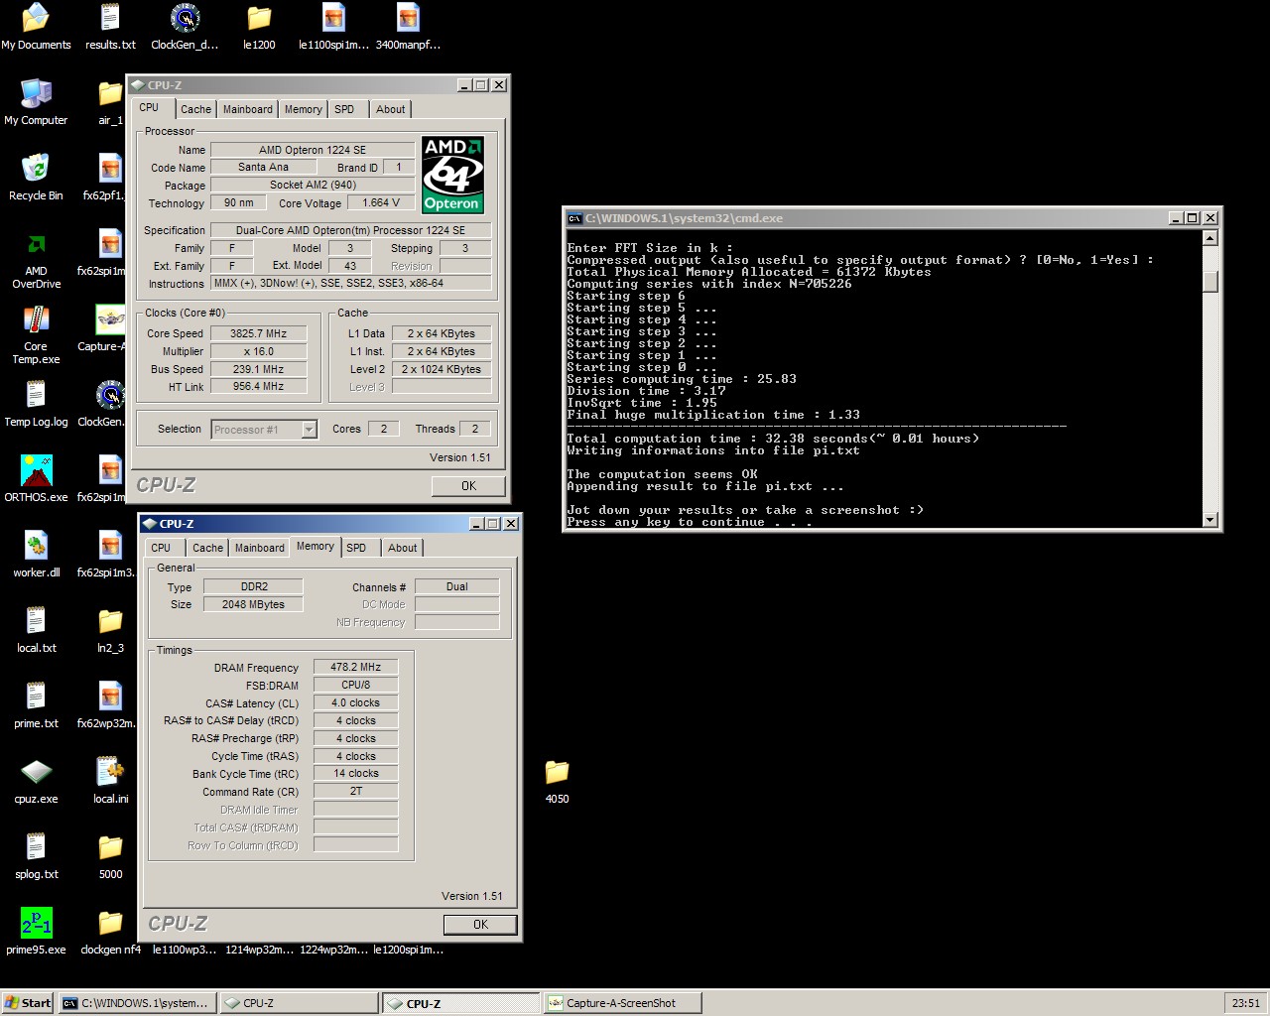The width and height of the screenshot is (1270, 1016).
Task: Select the 4050 folder icon
Action: pyautogui.click(x=557, y=772)
